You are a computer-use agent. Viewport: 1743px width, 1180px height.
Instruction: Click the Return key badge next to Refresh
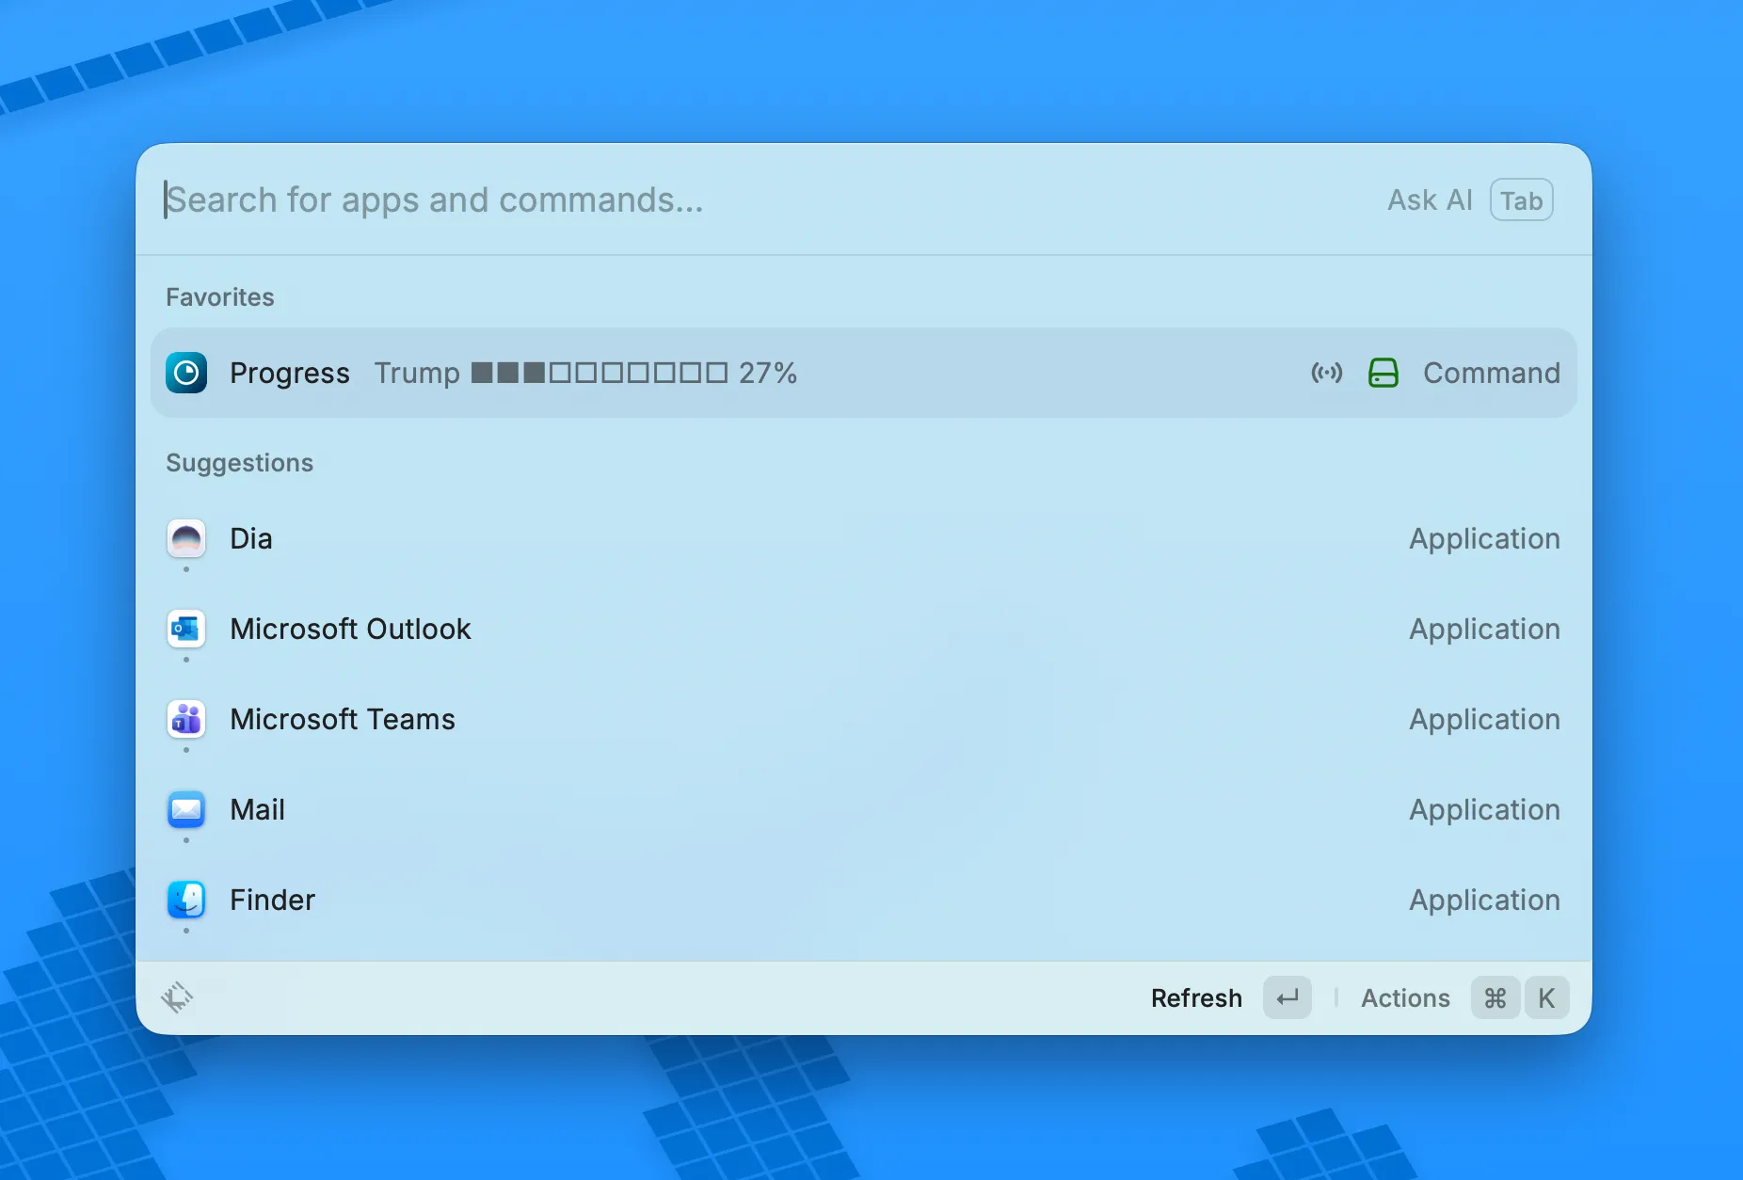pyautogui.click(x=1287, y=997)
